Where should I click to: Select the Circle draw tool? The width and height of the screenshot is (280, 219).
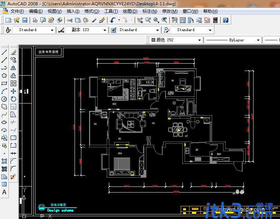pos(4,99)
